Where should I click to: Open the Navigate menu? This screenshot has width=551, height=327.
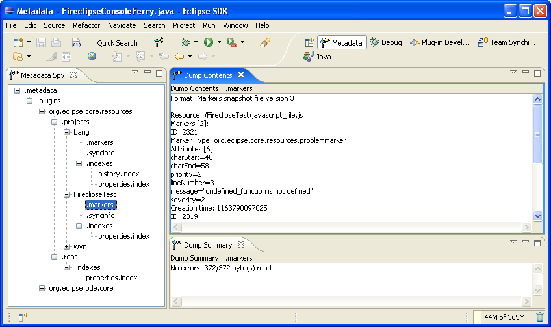click(x=122, y=25)
